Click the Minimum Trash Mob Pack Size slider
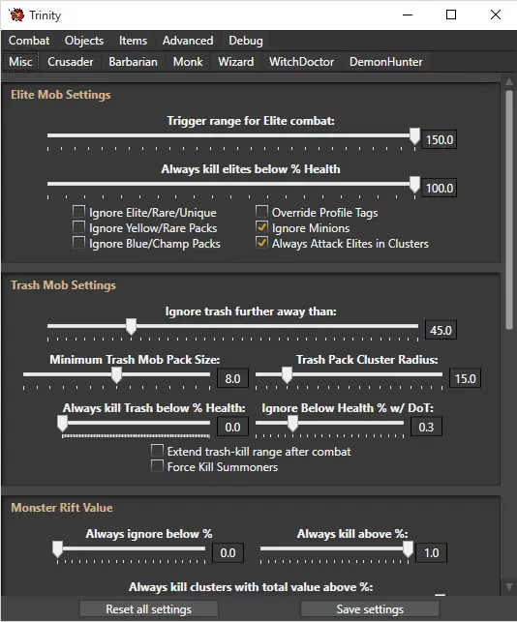Image resolution: width=517 pixels, height=622 pixels. coord(116,375)
